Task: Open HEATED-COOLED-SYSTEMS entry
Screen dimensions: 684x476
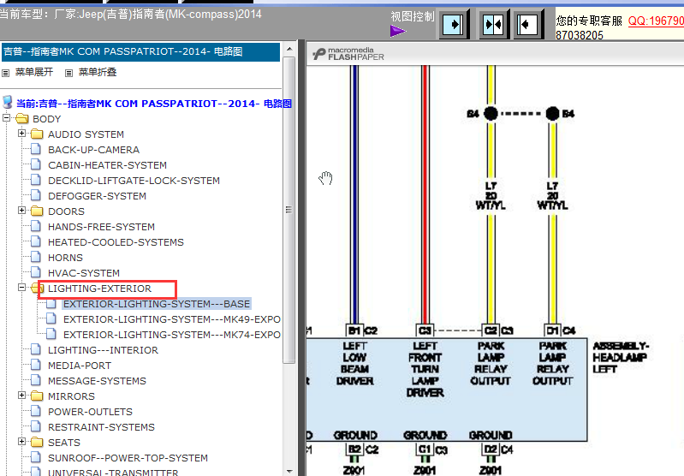Action: click(116, 242)
